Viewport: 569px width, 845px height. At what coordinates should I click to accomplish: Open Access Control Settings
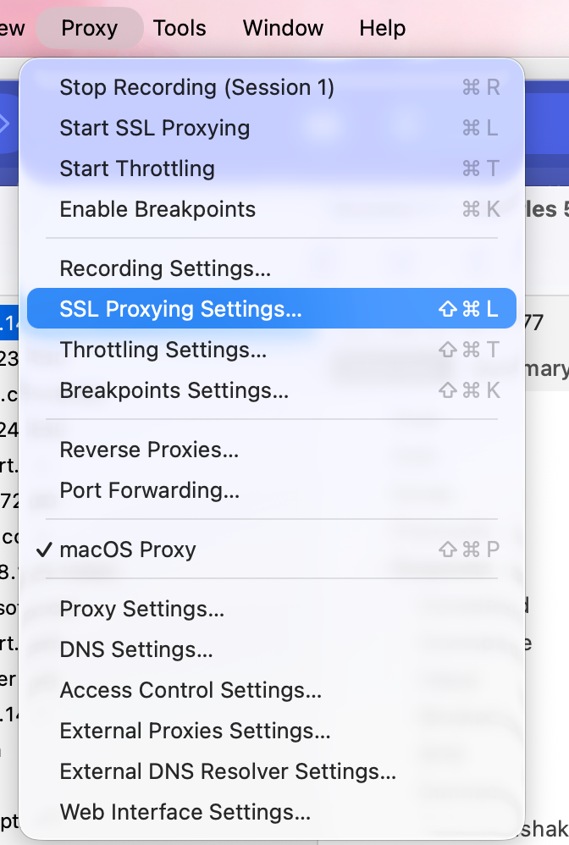point(191,690)
